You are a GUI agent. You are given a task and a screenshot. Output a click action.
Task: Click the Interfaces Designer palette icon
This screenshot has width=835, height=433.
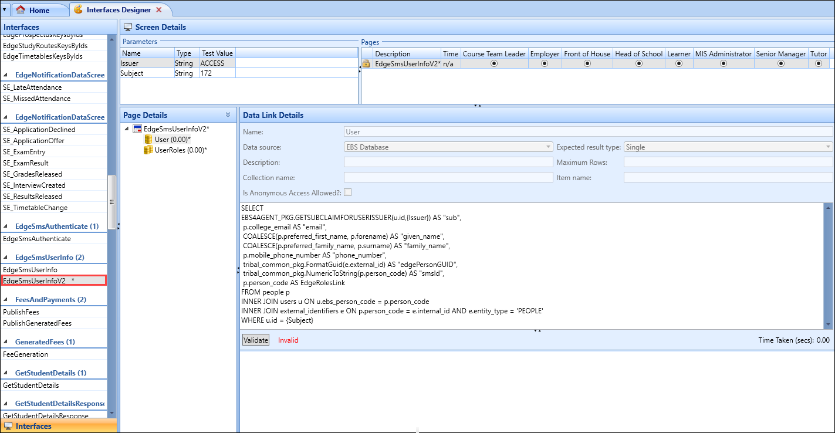click(x=78, y=10)
